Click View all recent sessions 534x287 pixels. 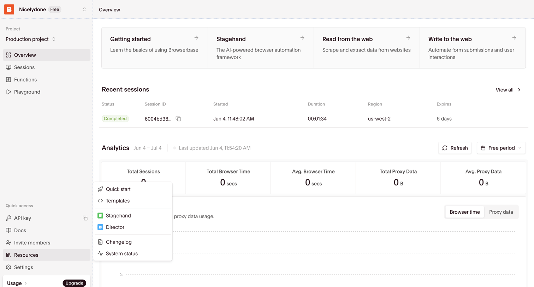click(x=508, y=90)
